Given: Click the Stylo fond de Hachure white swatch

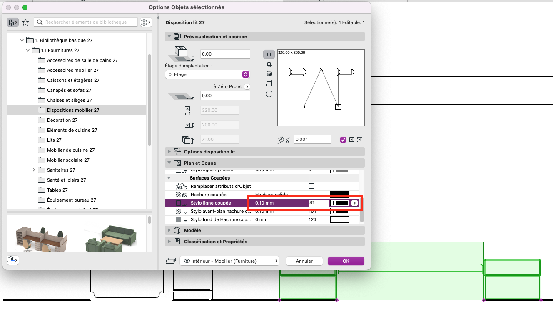Looking at the screenshot, I should [x=339, y=219].
